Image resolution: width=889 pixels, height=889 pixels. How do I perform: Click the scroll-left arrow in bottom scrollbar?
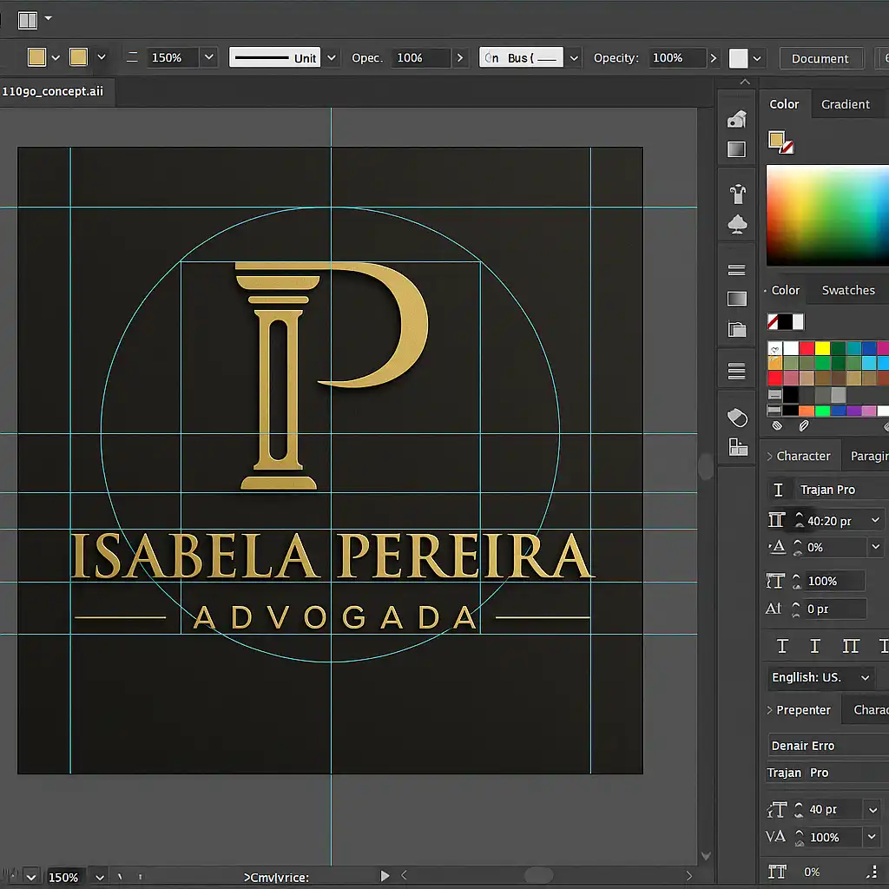click(404, 875)
